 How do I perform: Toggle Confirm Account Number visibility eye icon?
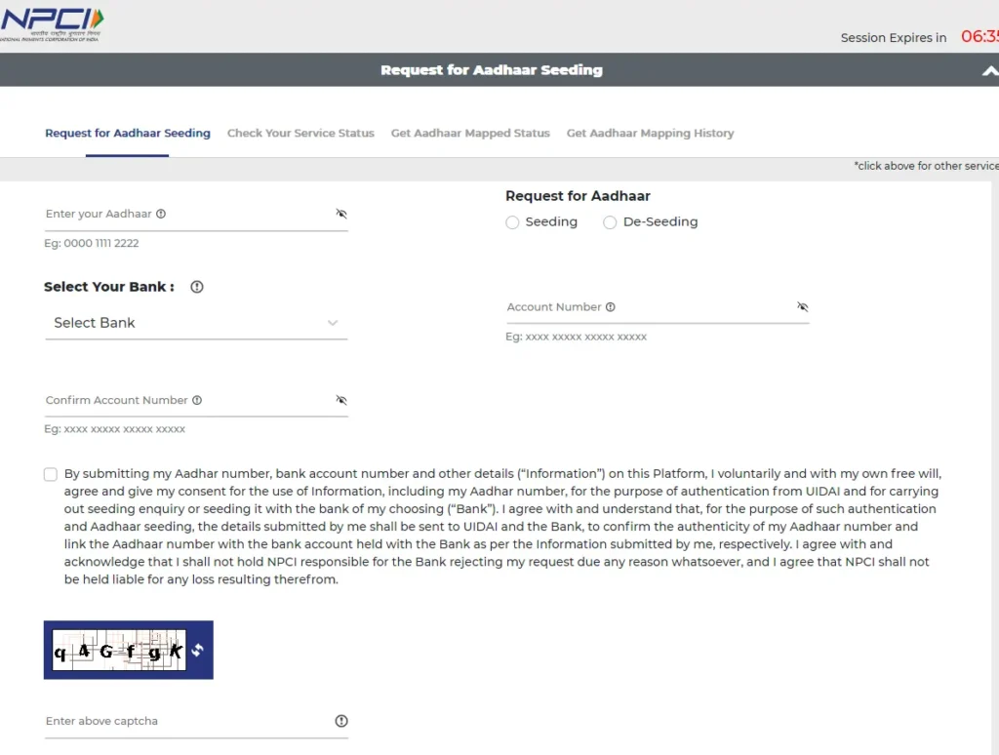[341, 400]
